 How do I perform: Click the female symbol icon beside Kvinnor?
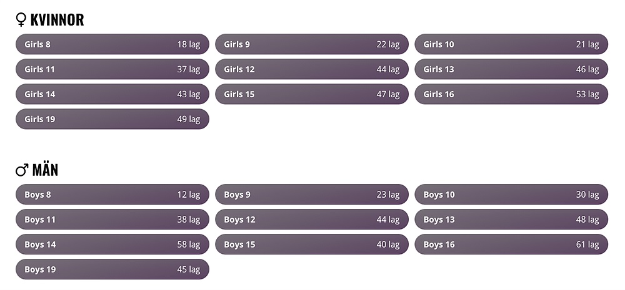(x=21, y=21)
